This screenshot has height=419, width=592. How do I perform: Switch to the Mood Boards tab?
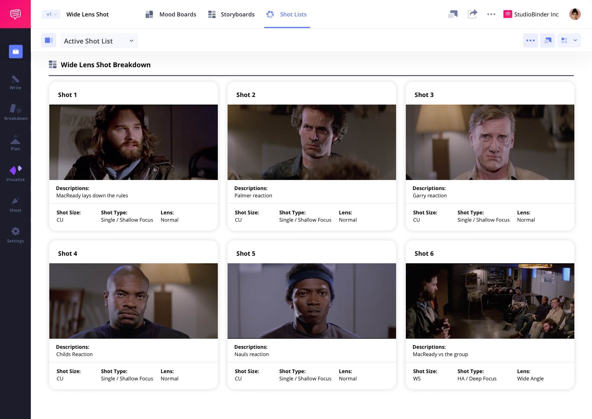171,14
